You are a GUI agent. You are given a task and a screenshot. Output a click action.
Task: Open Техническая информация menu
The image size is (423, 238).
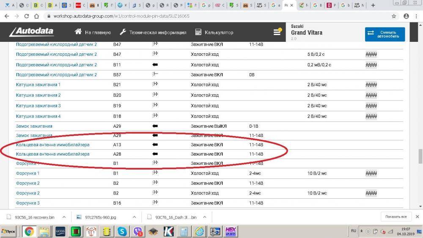pos(153,33)
